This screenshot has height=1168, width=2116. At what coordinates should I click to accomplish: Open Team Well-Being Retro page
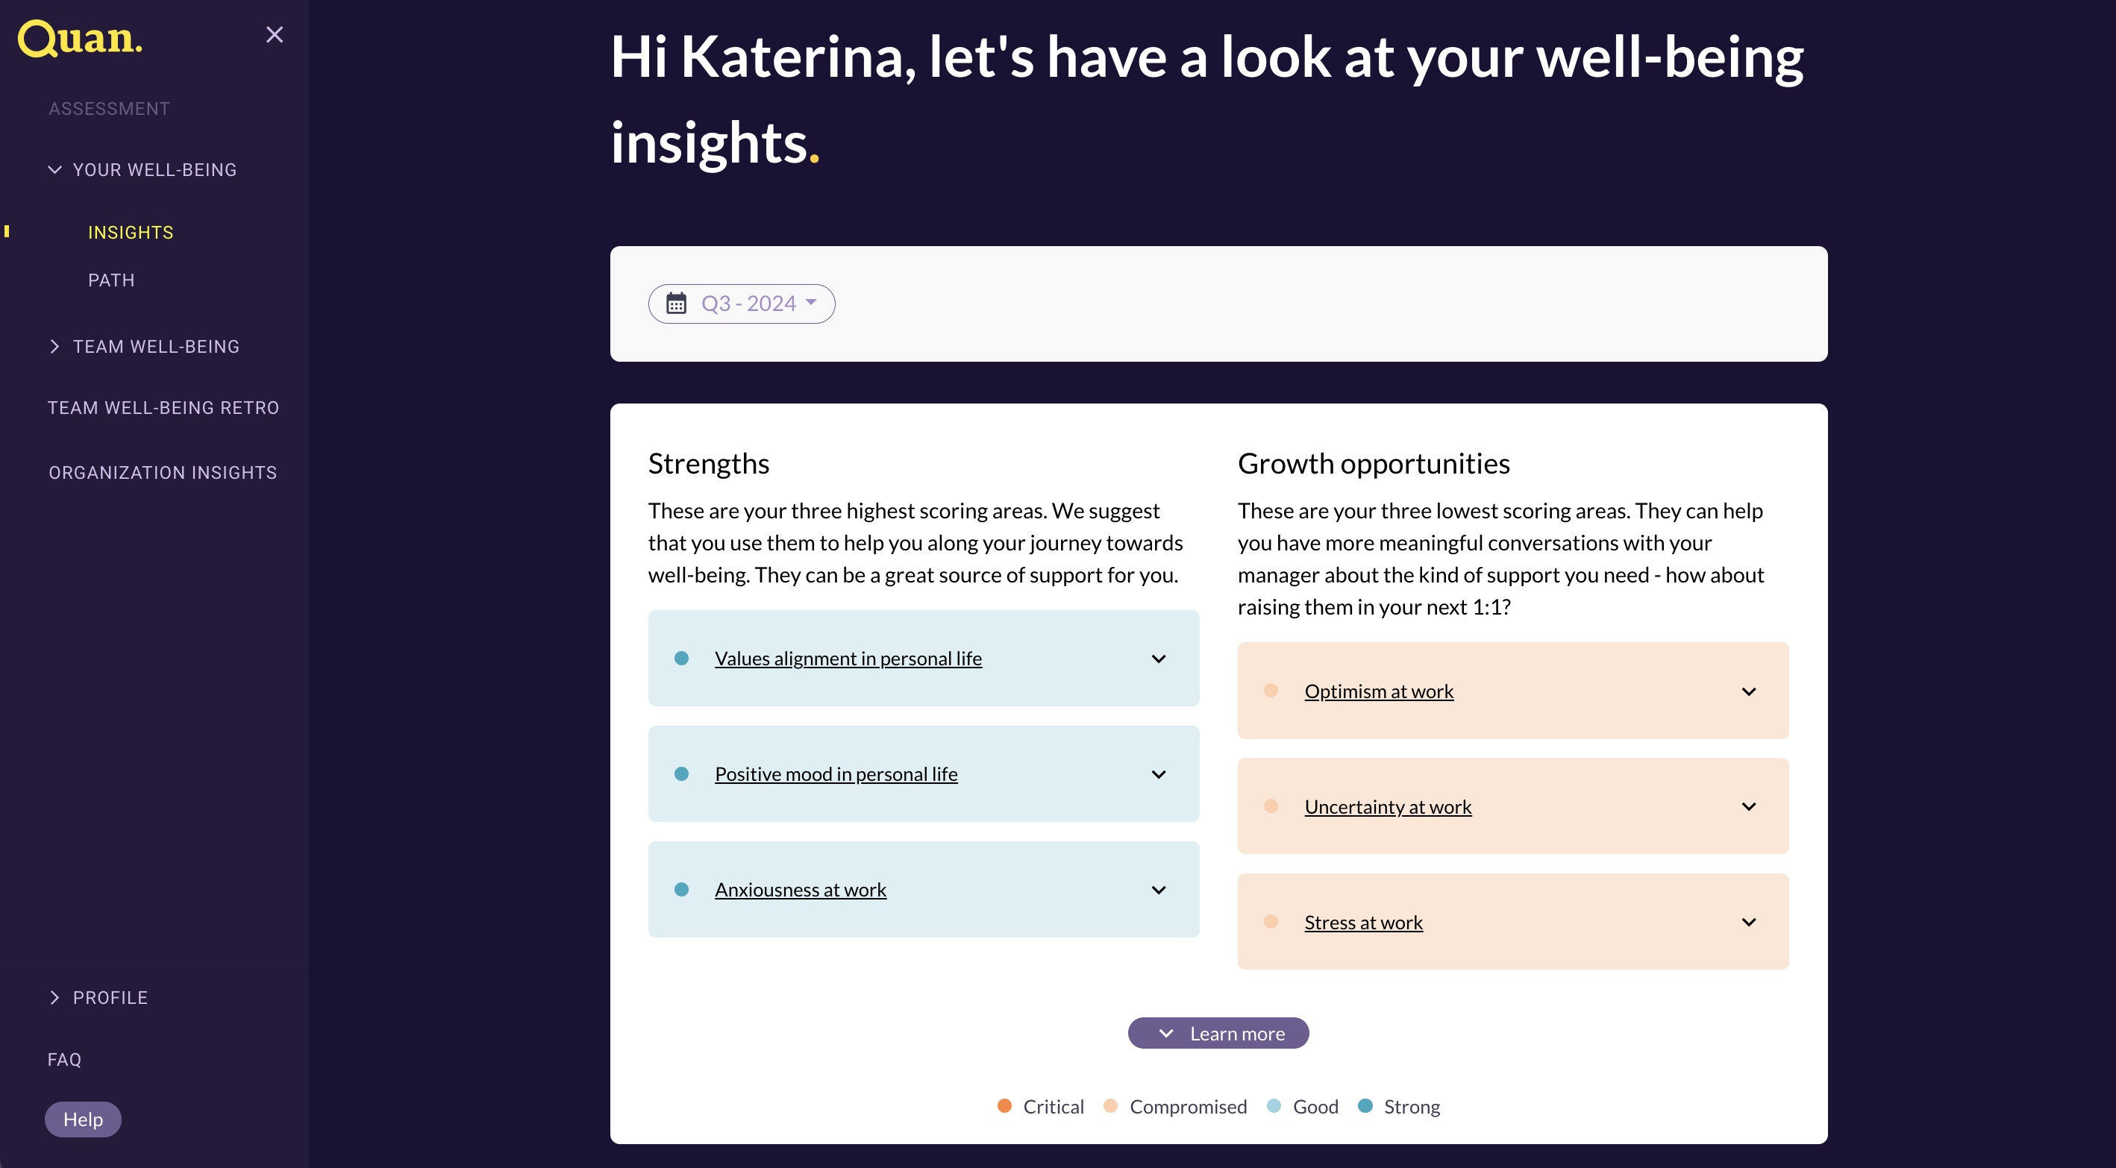tap(163, 407)
